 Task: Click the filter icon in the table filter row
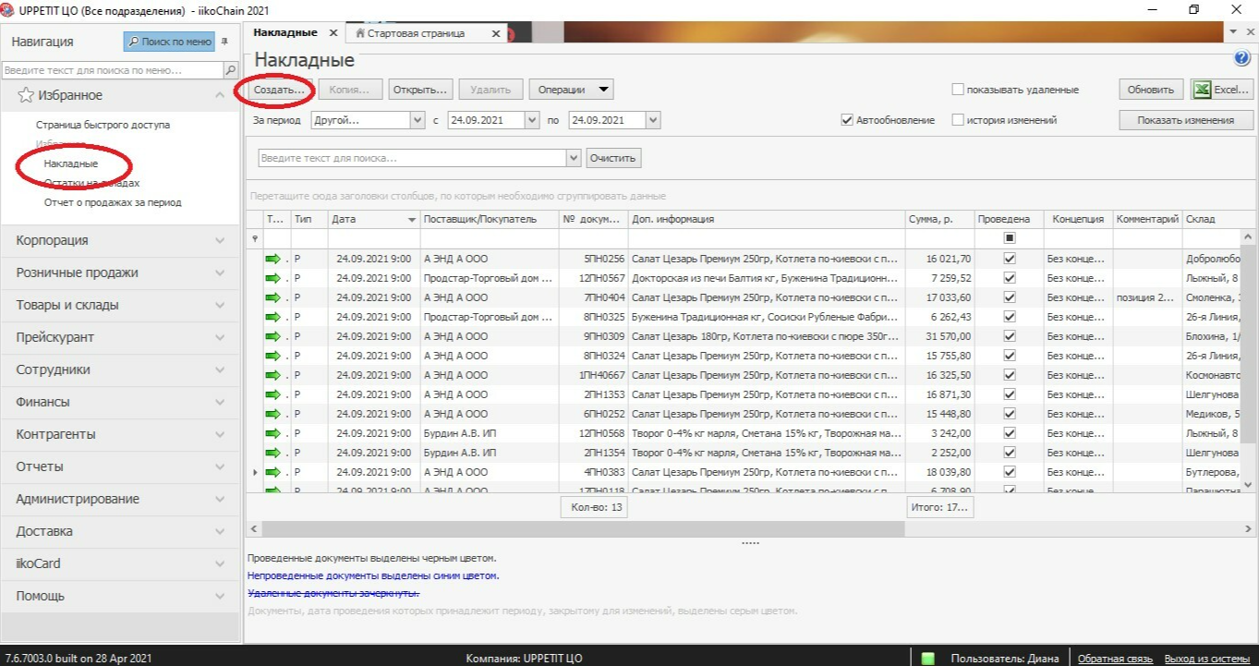(255, 238)
